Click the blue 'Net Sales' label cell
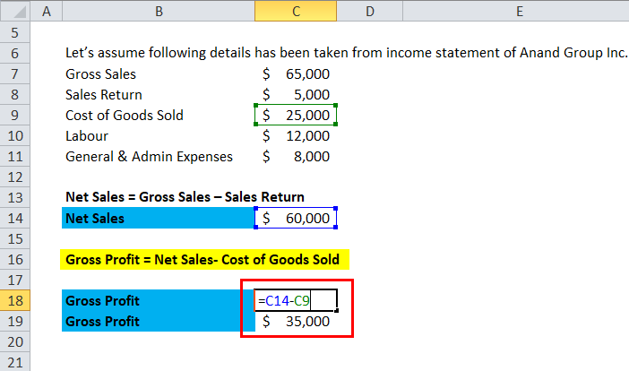 coord(158,218)
